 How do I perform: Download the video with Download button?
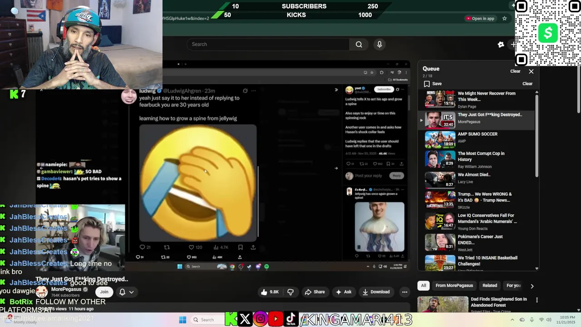point(376,292)
